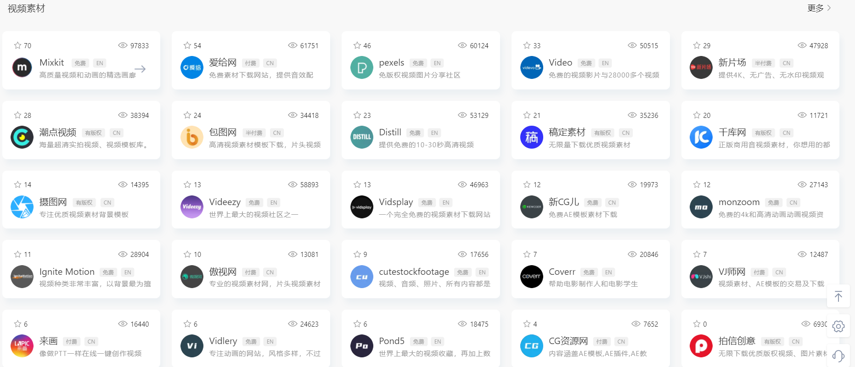Open the settings gear floating button
This screenshot has height=367, width=855.
click(838, 326)
